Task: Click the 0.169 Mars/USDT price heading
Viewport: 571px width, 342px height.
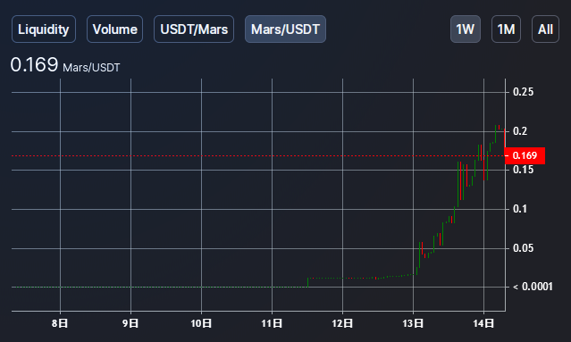Action: (65, 65)
